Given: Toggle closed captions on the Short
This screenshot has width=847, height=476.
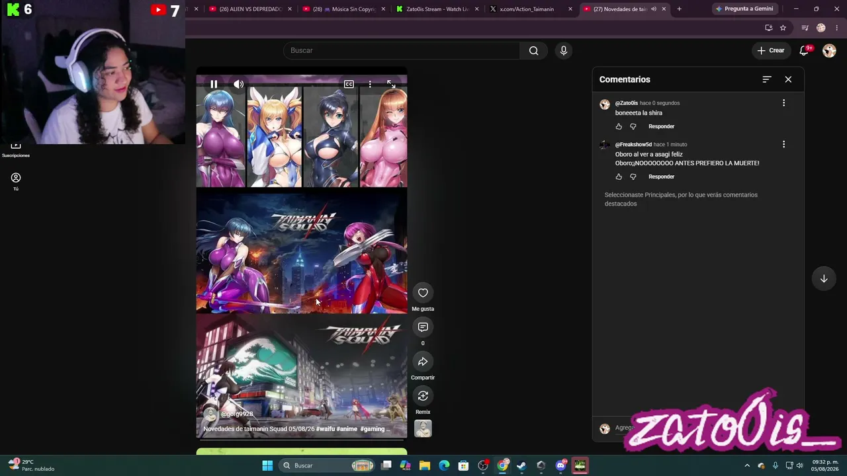Looking at the screenshot, I should tap(349, 84).
